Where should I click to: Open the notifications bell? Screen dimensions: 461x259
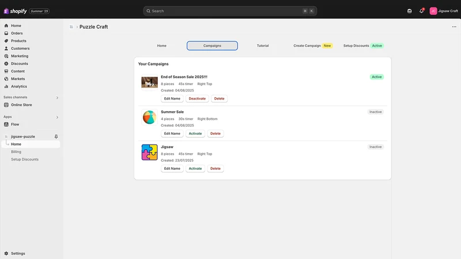[x=421, y=11]
